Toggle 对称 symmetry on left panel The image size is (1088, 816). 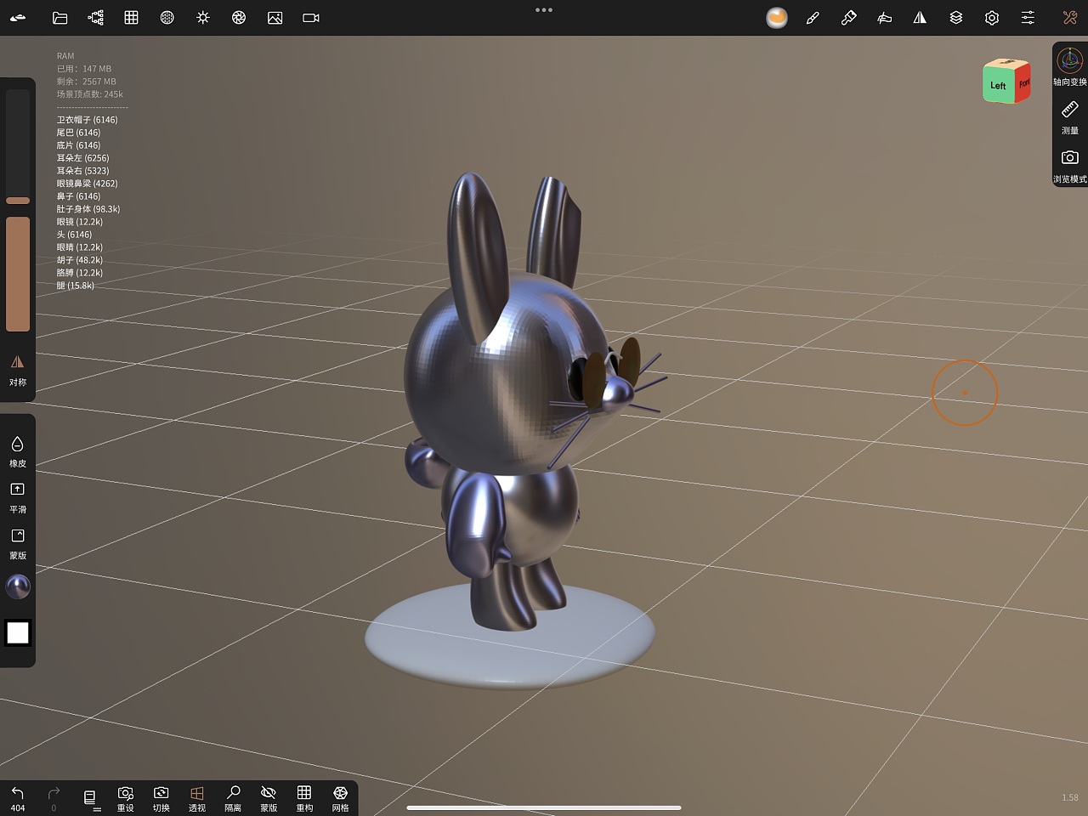(x=18, y=371)
